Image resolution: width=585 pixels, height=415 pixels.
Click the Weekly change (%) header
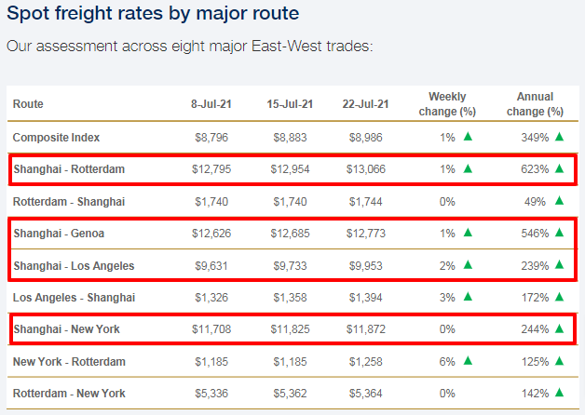click(447, 104)
